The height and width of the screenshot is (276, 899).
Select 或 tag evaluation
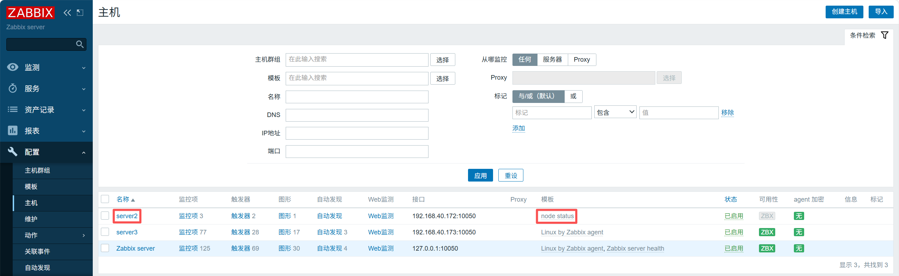573,96
